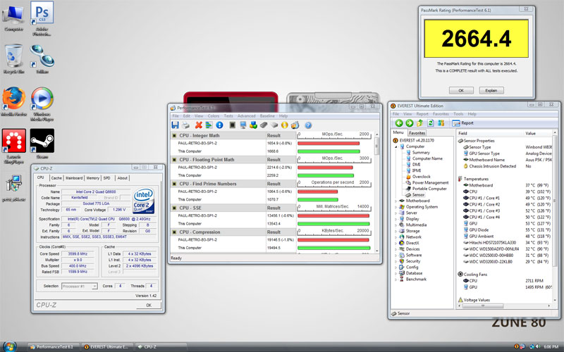Click the colored 3D cubes icon in PerformanceTest
Screen dimensions: 564x352
(253, 125)
